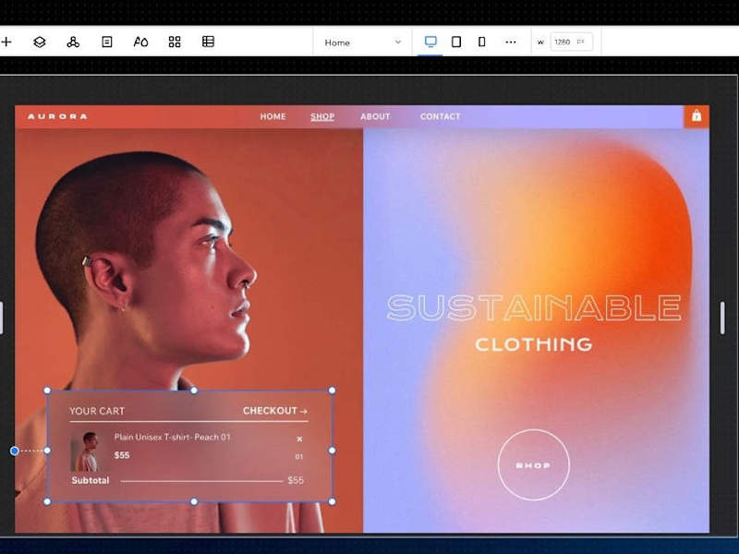Open the Content Manager table icon
739x554 pixels.
209,42
